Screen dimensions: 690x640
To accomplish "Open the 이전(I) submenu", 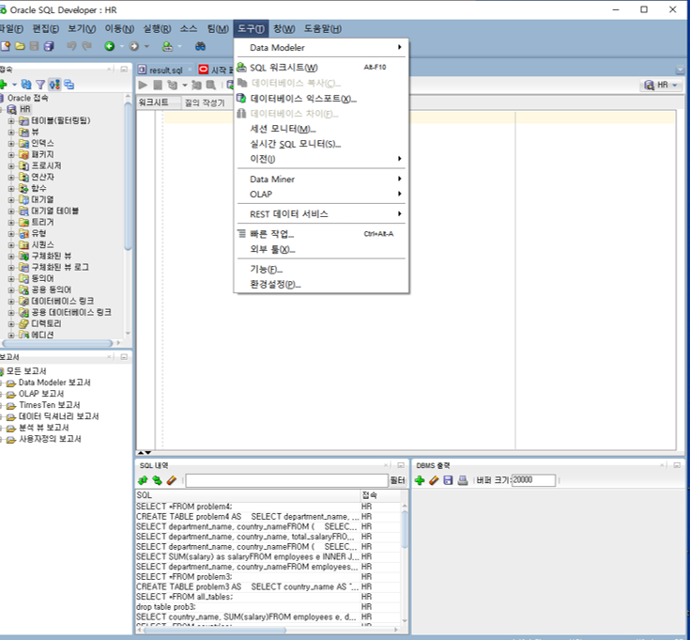I will [x=322, y=159].
